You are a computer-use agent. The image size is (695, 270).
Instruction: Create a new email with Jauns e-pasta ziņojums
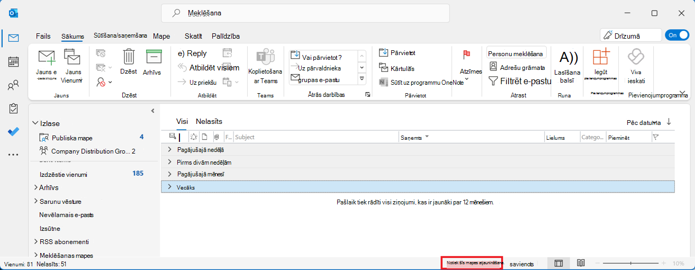tap(47, 65)
